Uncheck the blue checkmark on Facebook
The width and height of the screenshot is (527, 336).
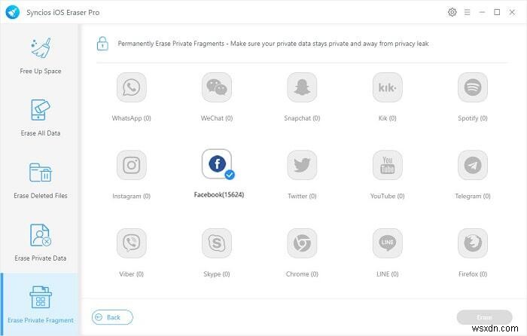[230, 175]
